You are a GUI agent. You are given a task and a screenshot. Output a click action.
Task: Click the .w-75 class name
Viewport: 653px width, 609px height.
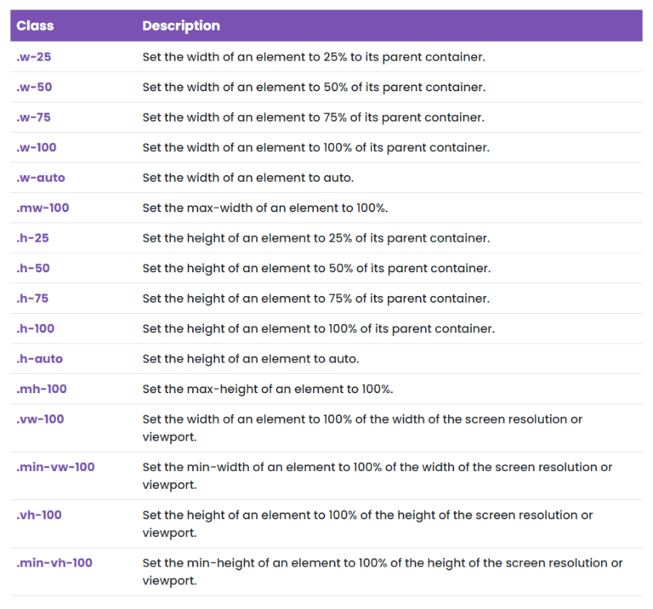pyautogui.click(x=33, y=117)
